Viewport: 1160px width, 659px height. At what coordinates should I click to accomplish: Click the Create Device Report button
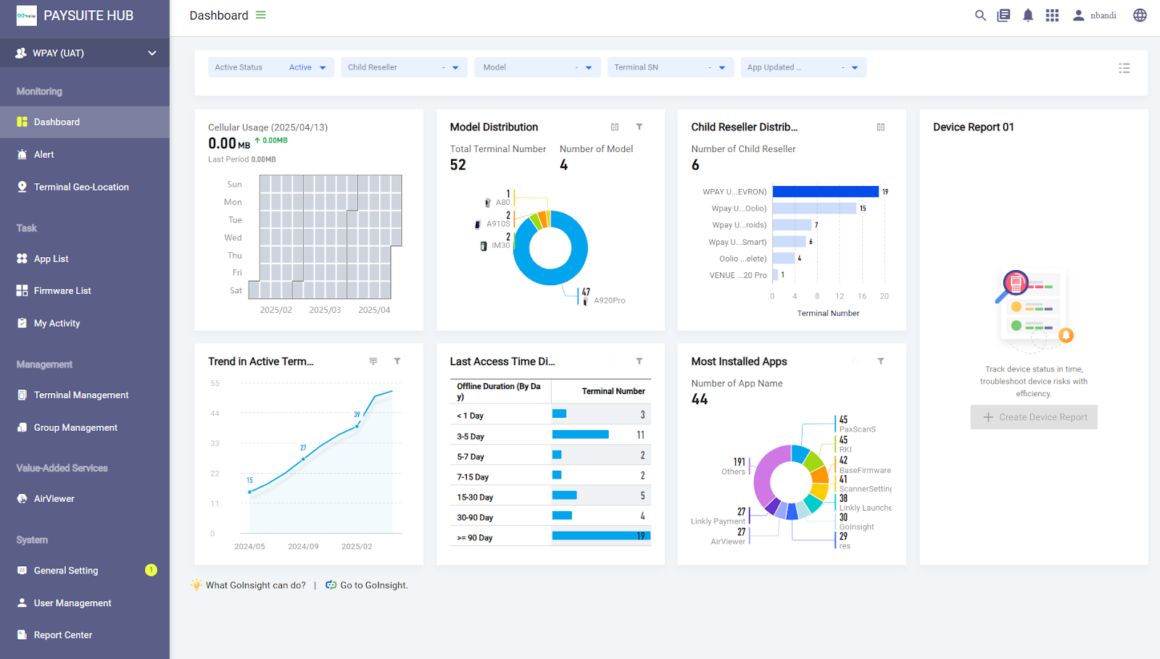point(1034,417)
